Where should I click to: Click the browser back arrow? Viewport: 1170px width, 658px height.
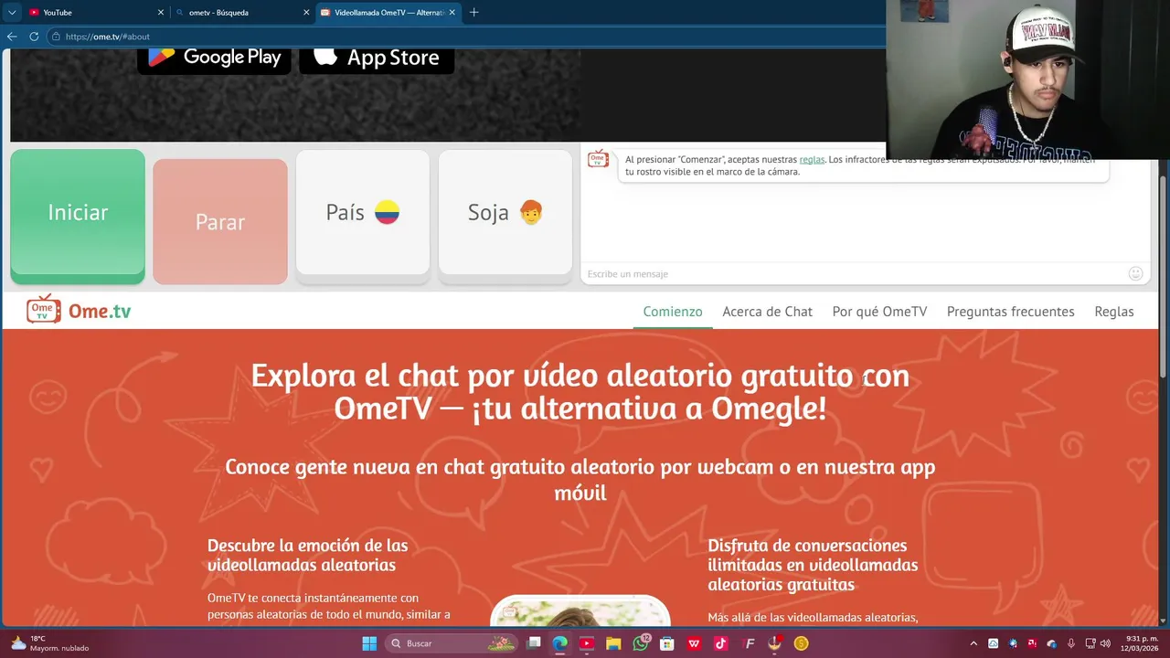tap(12, 37)
